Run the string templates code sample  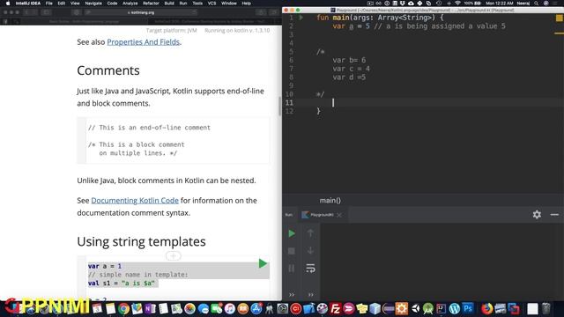[263, 263]
